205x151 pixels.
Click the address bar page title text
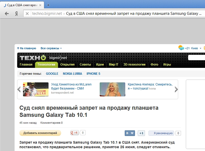pos(134,14)
